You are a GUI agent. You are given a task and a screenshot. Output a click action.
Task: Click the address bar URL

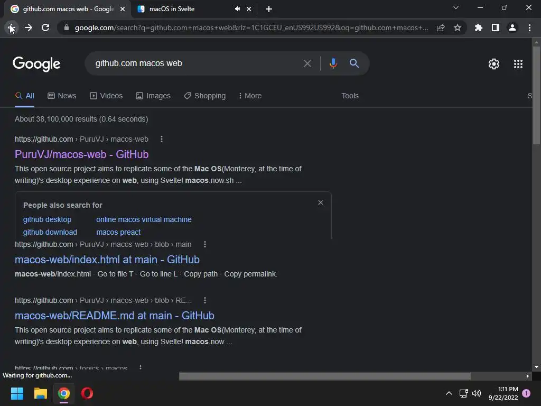tap(251, 27)
